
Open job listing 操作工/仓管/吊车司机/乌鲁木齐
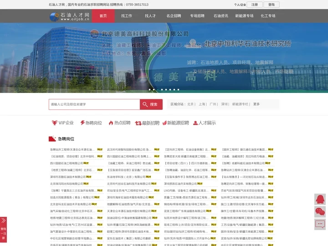(x=244, y=211)
